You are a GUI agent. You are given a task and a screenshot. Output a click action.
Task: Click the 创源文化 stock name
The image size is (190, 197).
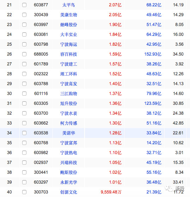tap(68, 192)
